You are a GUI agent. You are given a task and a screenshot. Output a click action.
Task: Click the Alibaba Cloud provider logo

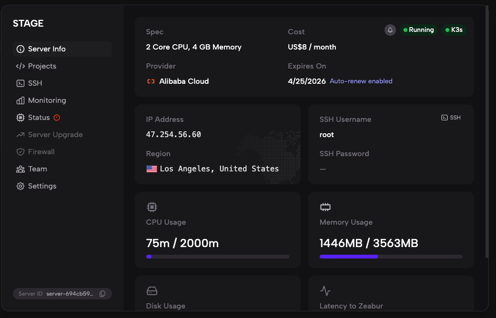[x=151, y=81]
